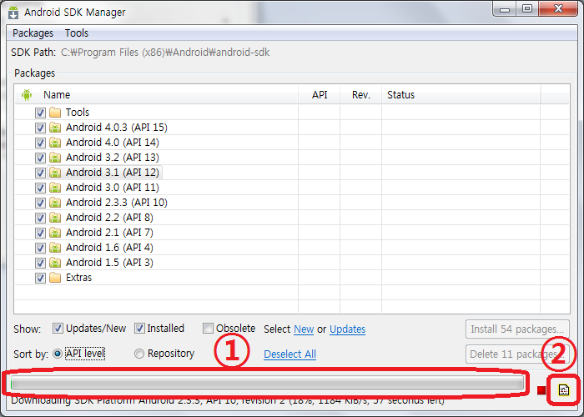Click the Android SDK Manager title bar icon
The height and width of the screenshot is (417, 584).
click(13, 13)
